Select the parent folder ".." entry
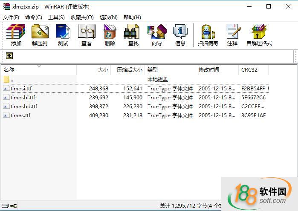This screenshot has width=298, height=211. pyautogui.click(x=12, y=80)
